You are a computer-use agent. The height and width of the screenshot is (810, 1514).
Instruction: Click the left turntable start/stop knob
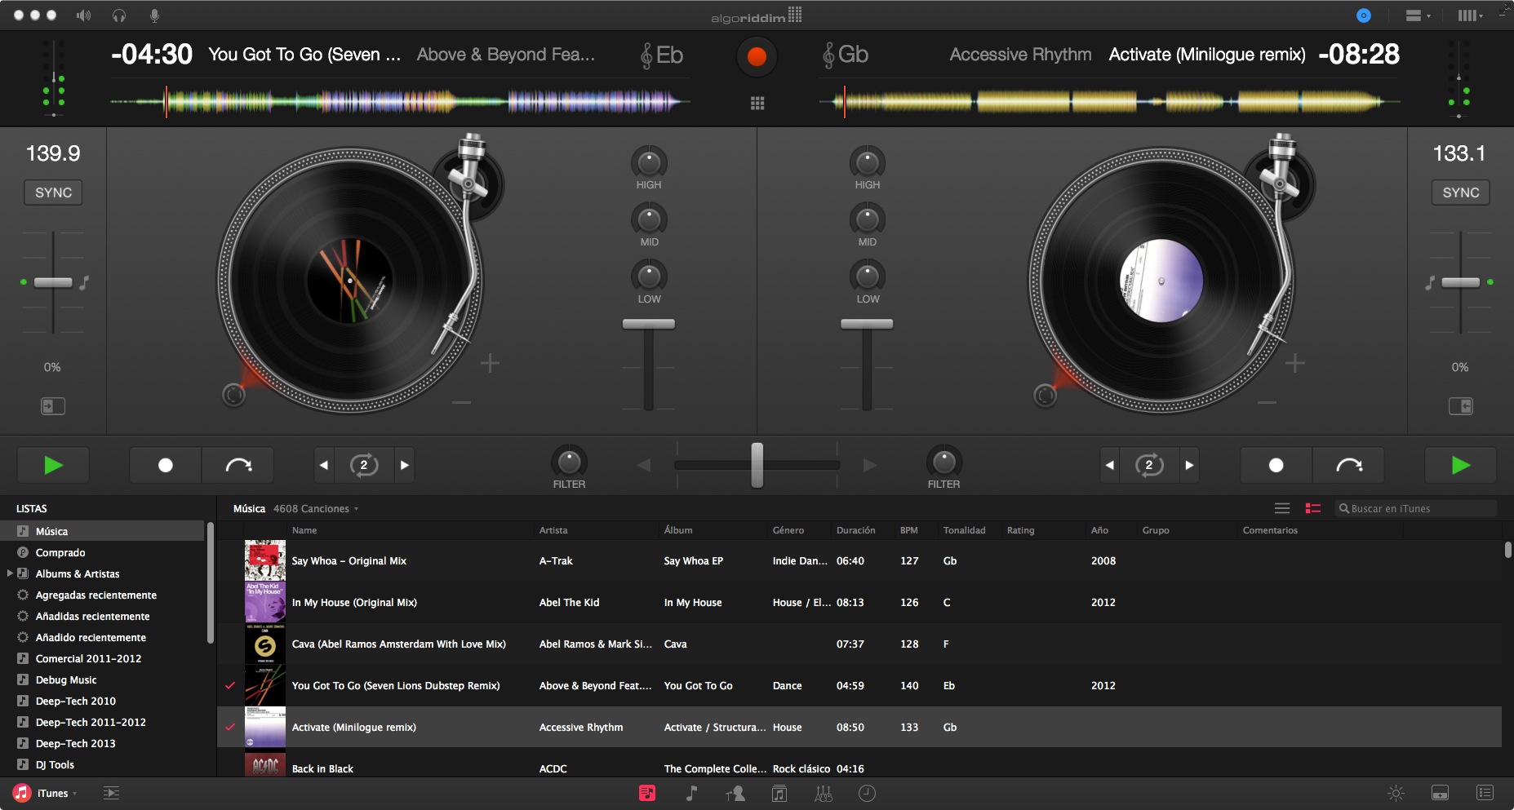[x=233, y=395]
